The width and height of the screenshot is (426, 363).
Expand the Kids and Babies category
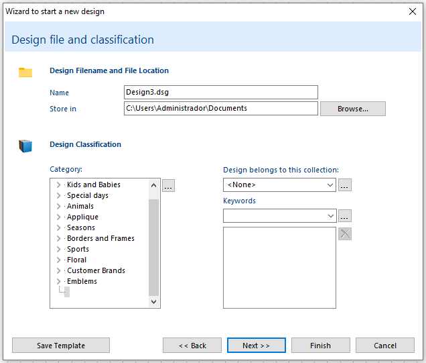click(59, 185)
